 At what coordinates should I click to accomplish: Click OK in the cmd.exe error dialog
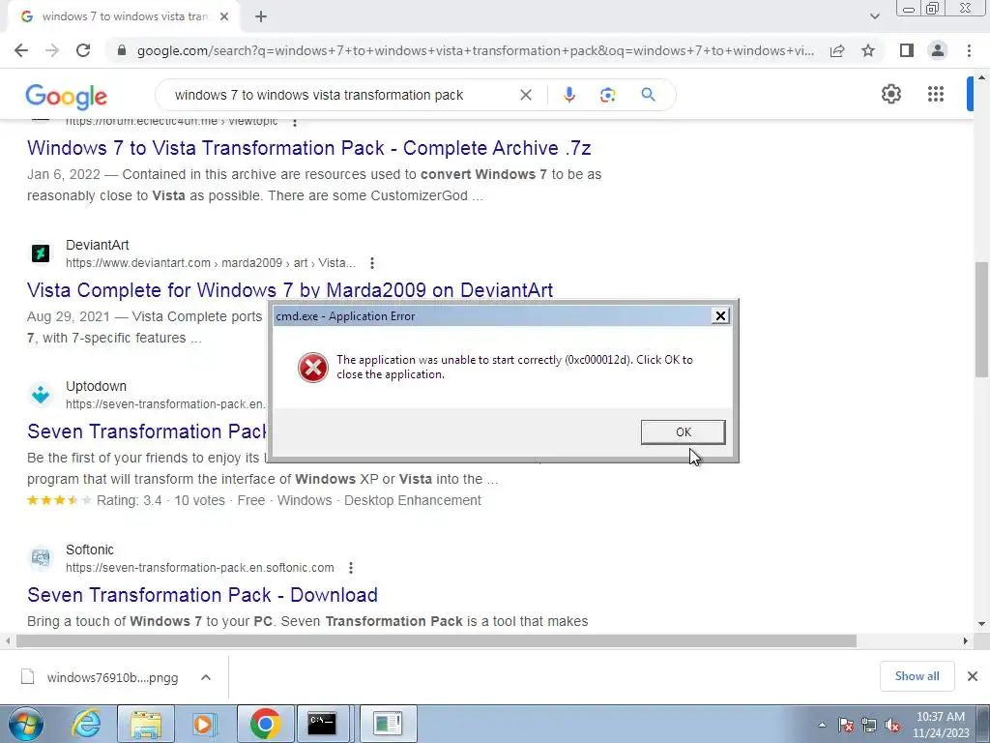pyautogui.click(x=683, y=432)
